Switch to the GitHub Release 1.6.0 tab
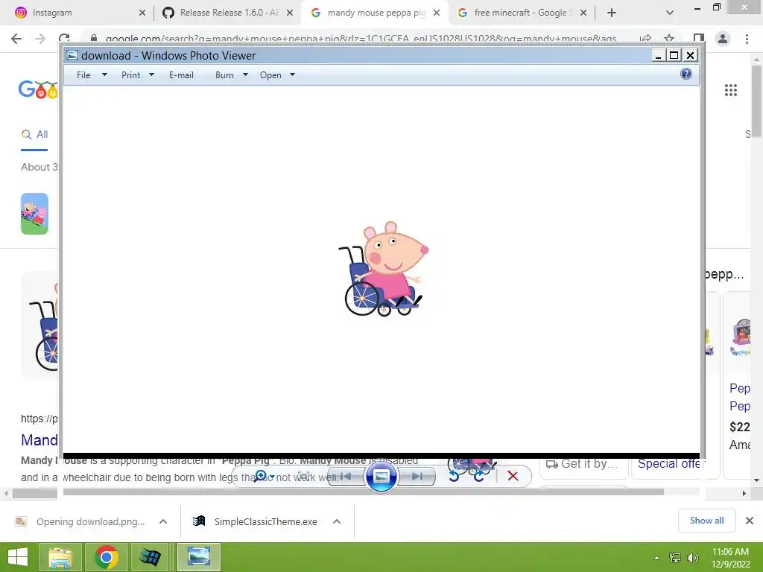 229,13
